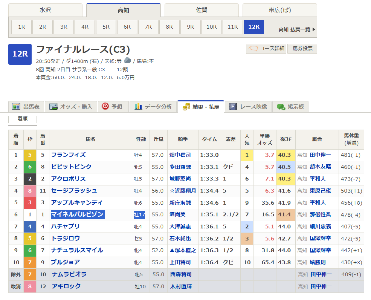
Task: Click the 出馬表 tab icon
Action: point(16,107)
